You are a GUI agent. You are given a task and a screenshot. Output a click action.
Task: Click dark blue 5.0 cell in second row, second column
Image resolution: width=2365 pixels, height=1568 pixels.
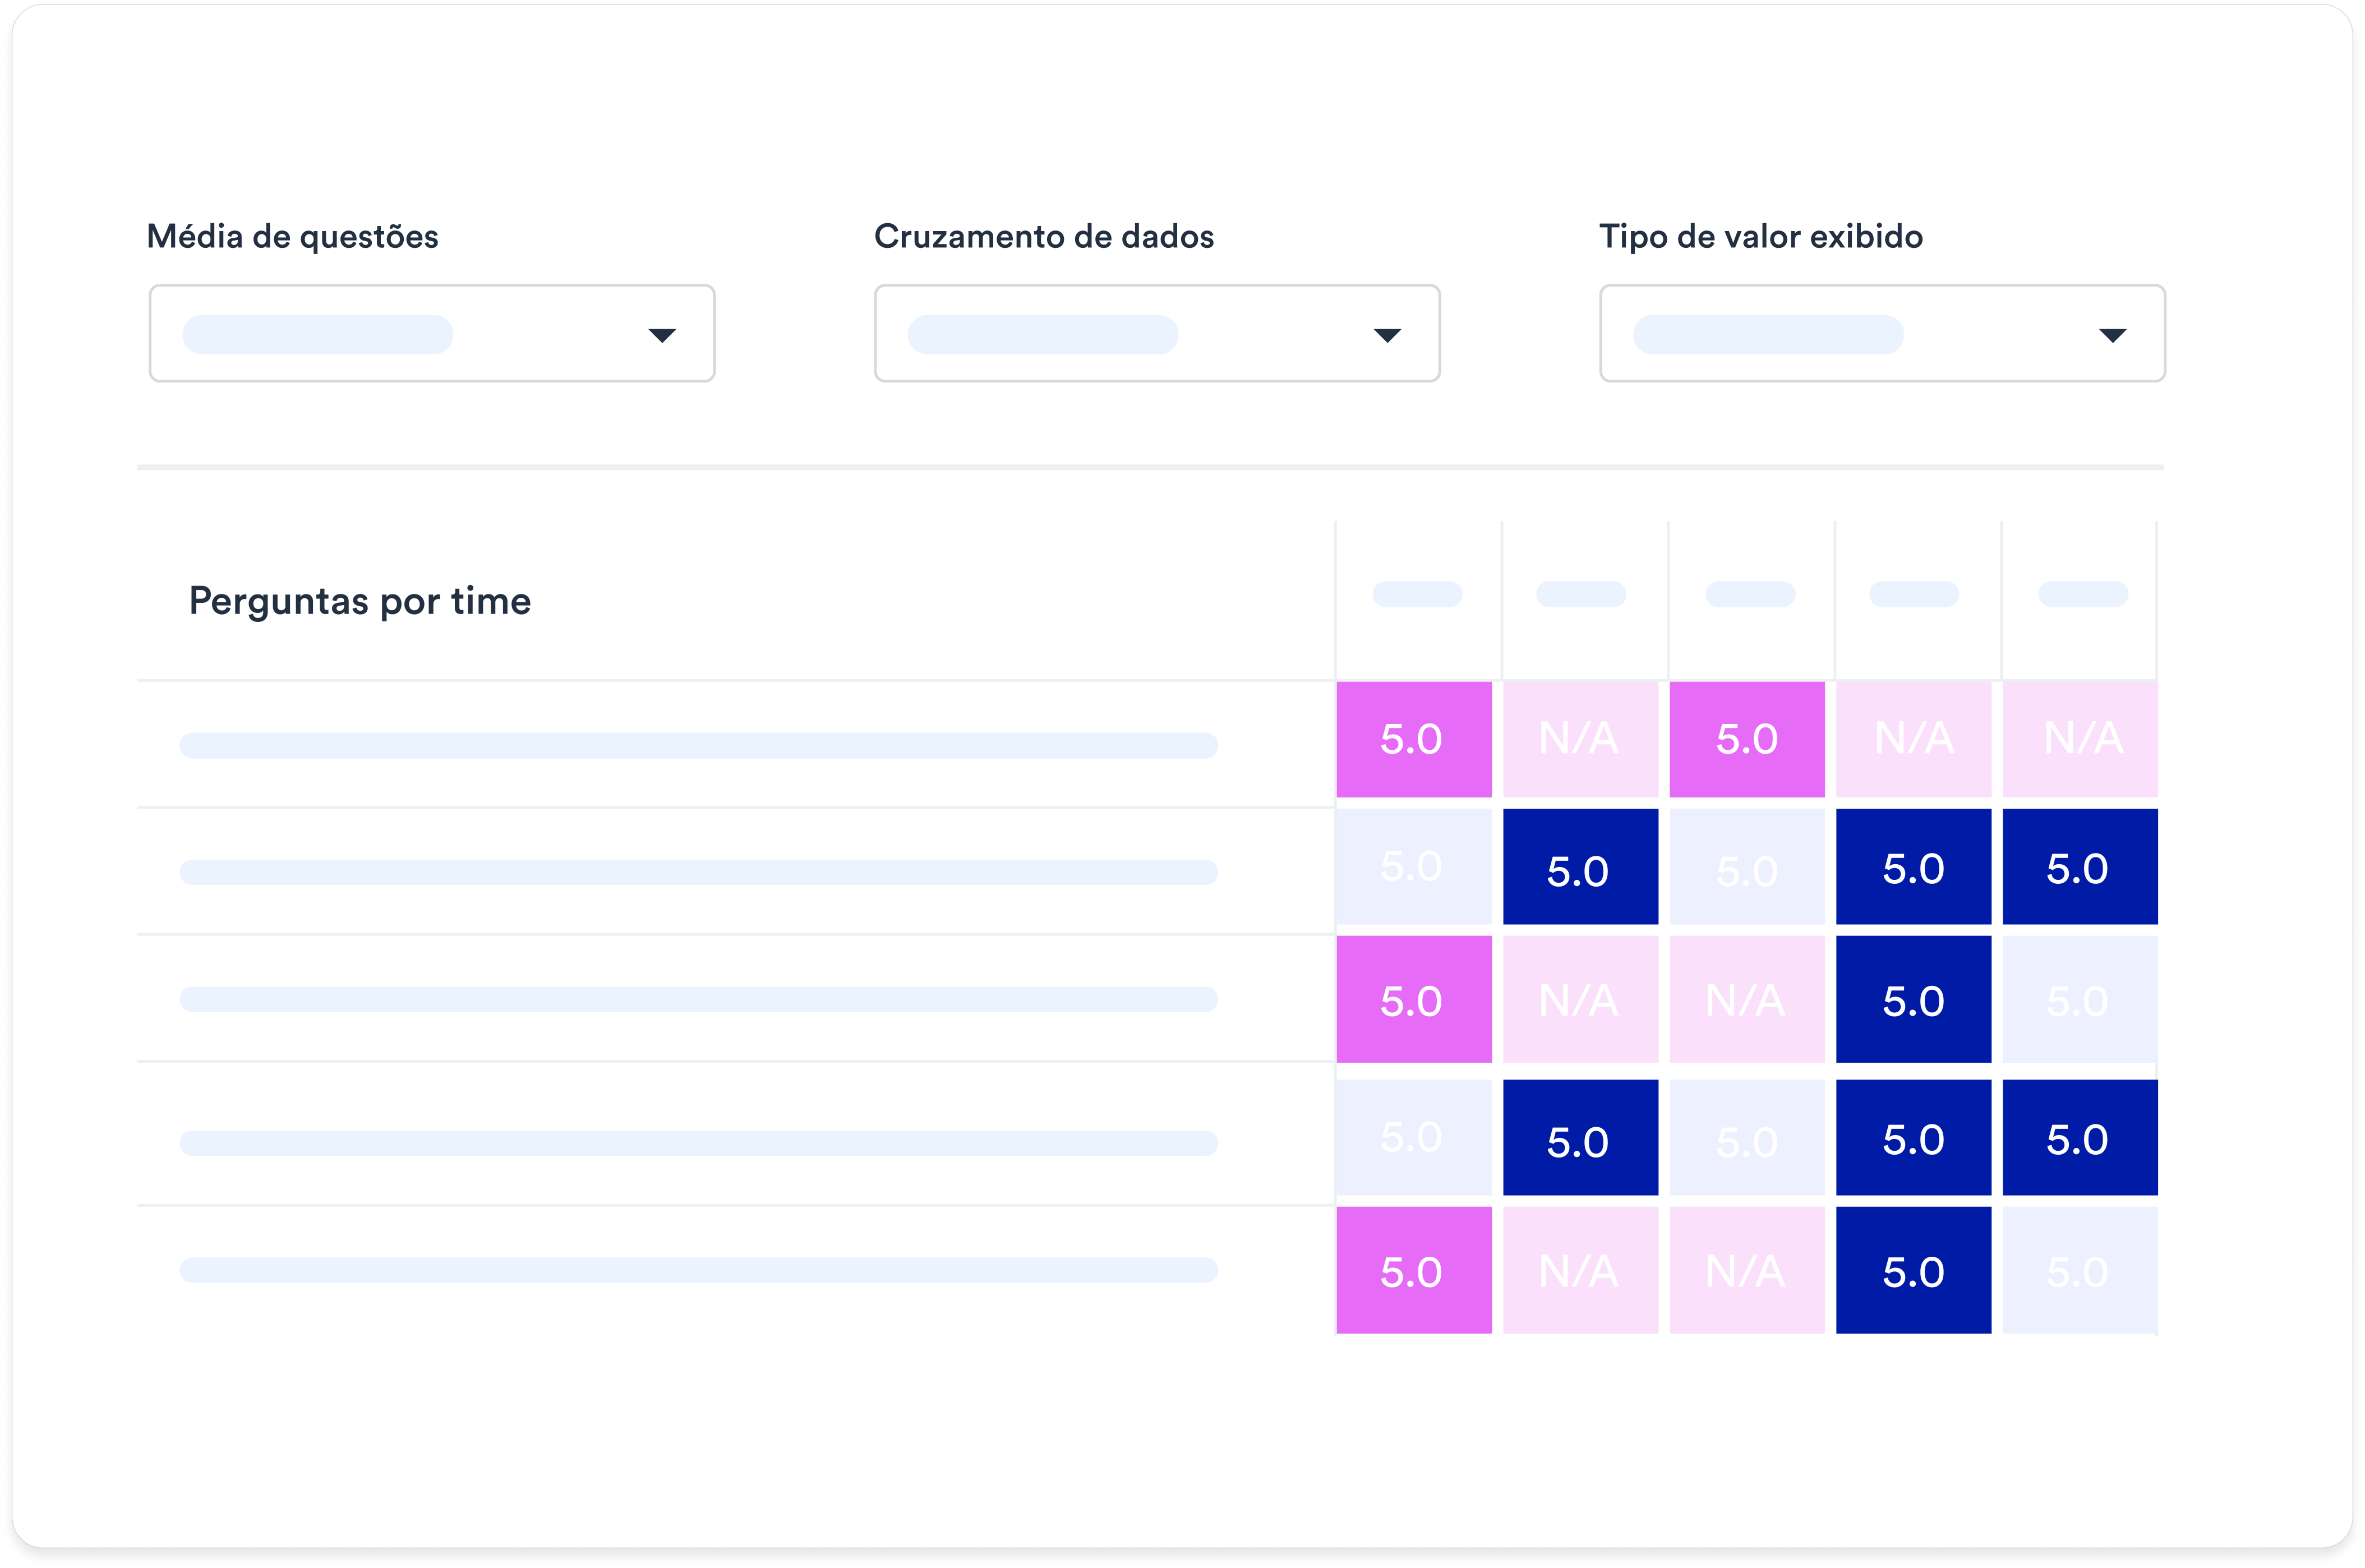click(x=1580, y=867)
